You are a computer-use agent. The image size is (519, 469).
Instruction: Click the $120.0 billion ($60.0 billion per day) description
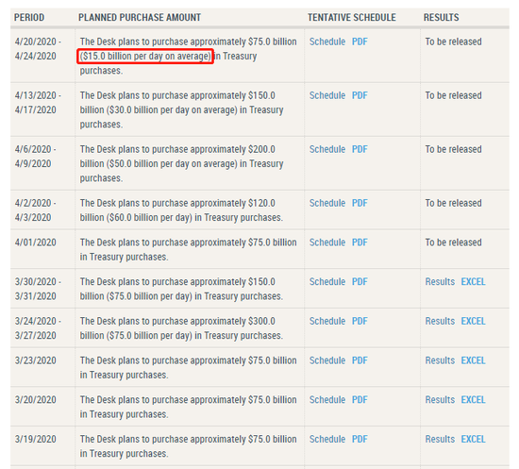point(181,210)
